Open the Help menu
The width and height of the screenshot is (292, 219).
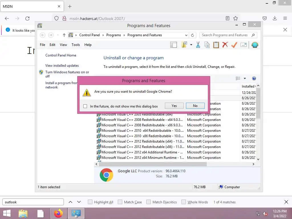click(x=88, y=45)
